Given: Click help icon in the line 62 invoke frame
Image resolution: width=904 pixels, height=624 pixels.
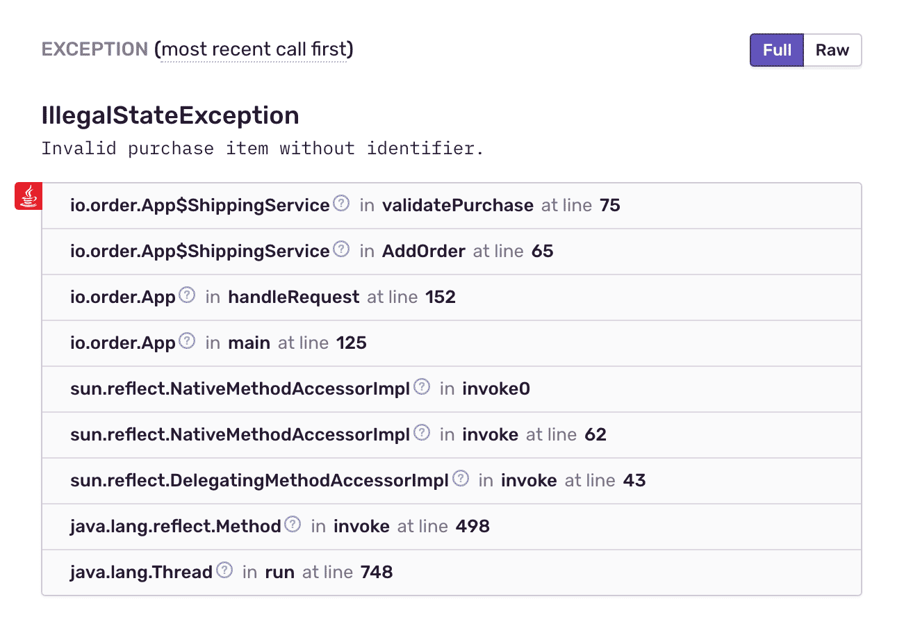Looking at the screenshot, I should point(422,433).
